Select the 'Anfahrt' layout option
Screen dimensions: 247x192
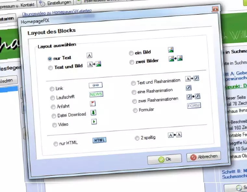(53, 107)
